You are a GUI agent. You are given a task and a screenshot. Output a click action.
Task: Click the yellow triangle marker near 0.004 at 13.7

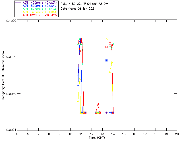pos(110,72)
